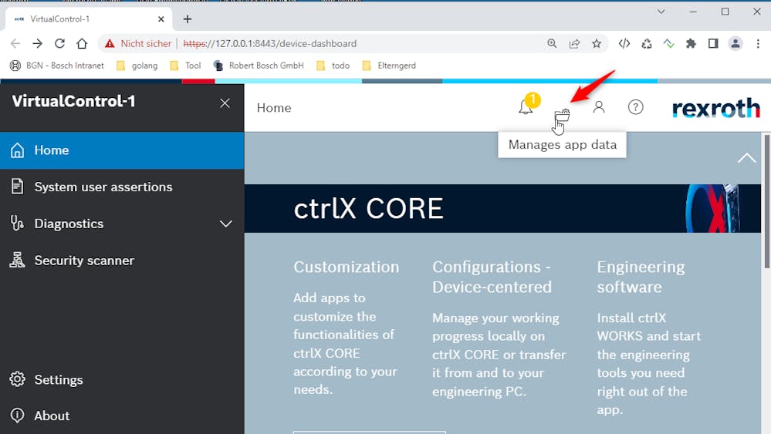Open the recycle-arrows extension icon
Viewport: 771px width, 434px height.
tap(647, 44)
